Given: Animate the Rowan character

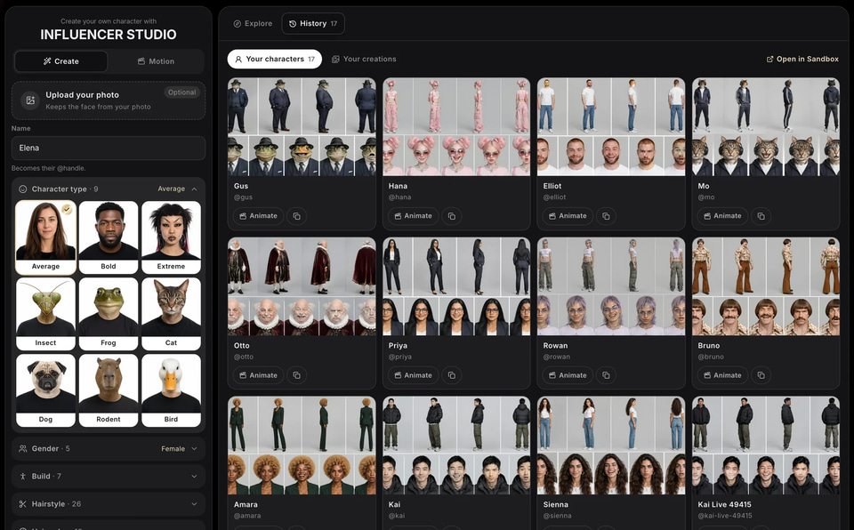Looking at the screenshot, I should tap(568, 375).
